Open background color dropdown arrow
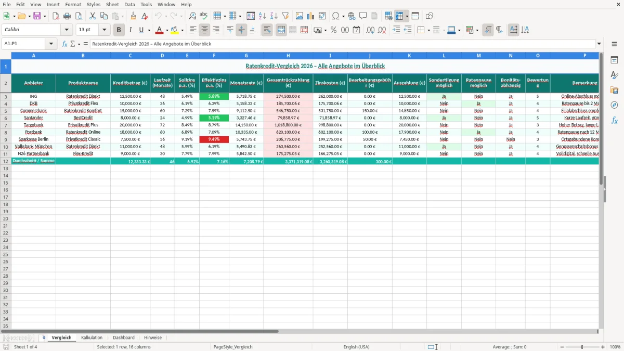 [182, 30]
